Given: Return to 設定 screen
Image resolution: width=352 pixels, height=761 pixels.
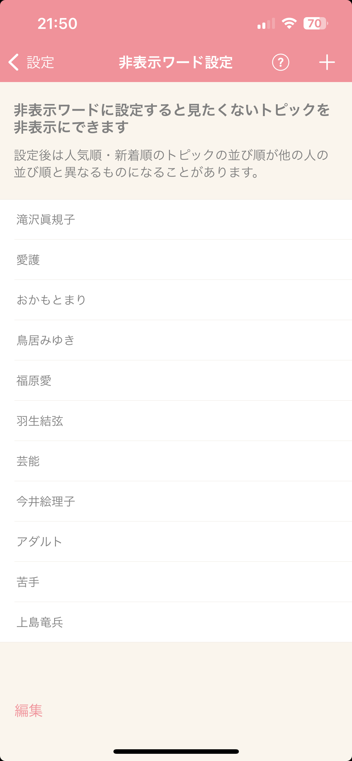Looking at the screenshot, I should [x=40, y=63].
